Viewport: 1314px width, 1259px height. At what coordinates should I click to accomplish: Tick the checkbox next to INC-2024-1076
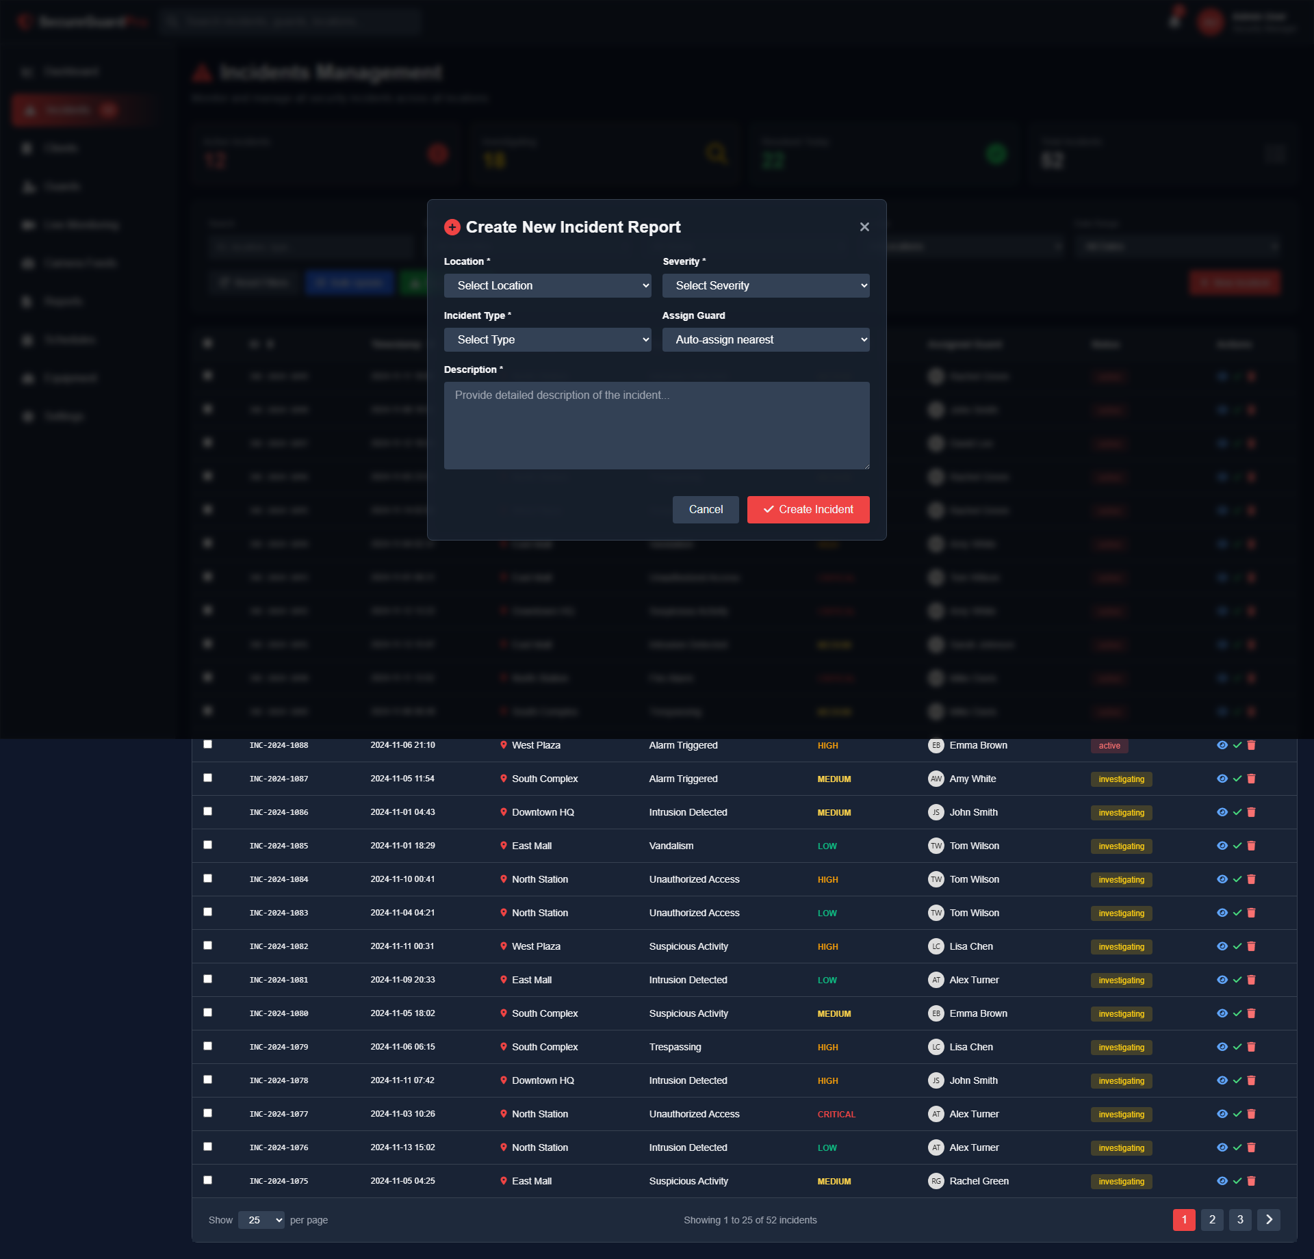click(x=207, y=1147)
